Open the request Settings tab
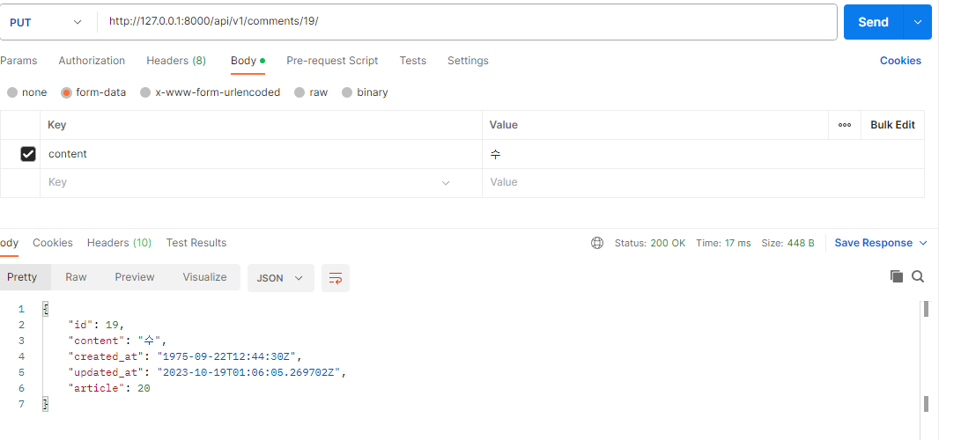961x440 pixels. 468,61
